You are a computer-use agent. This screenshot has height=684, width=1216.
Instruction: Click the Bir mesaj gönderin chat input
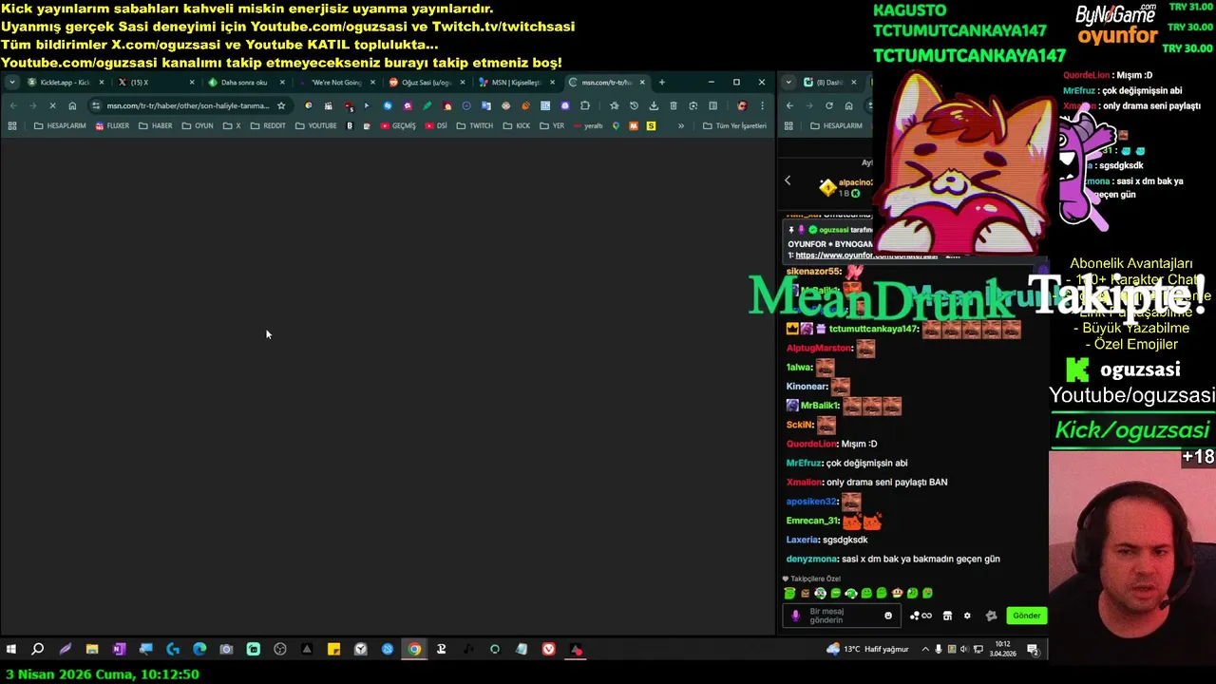844,616
